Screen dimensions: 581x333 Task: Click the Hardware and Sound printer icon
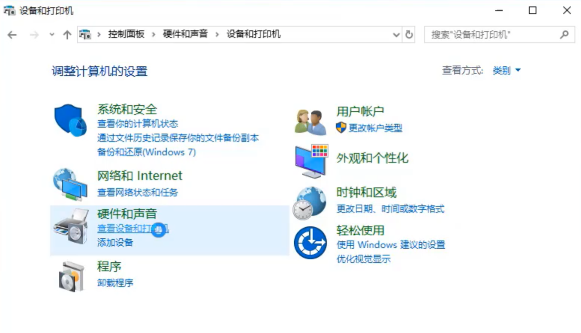[x=70, y=226]
